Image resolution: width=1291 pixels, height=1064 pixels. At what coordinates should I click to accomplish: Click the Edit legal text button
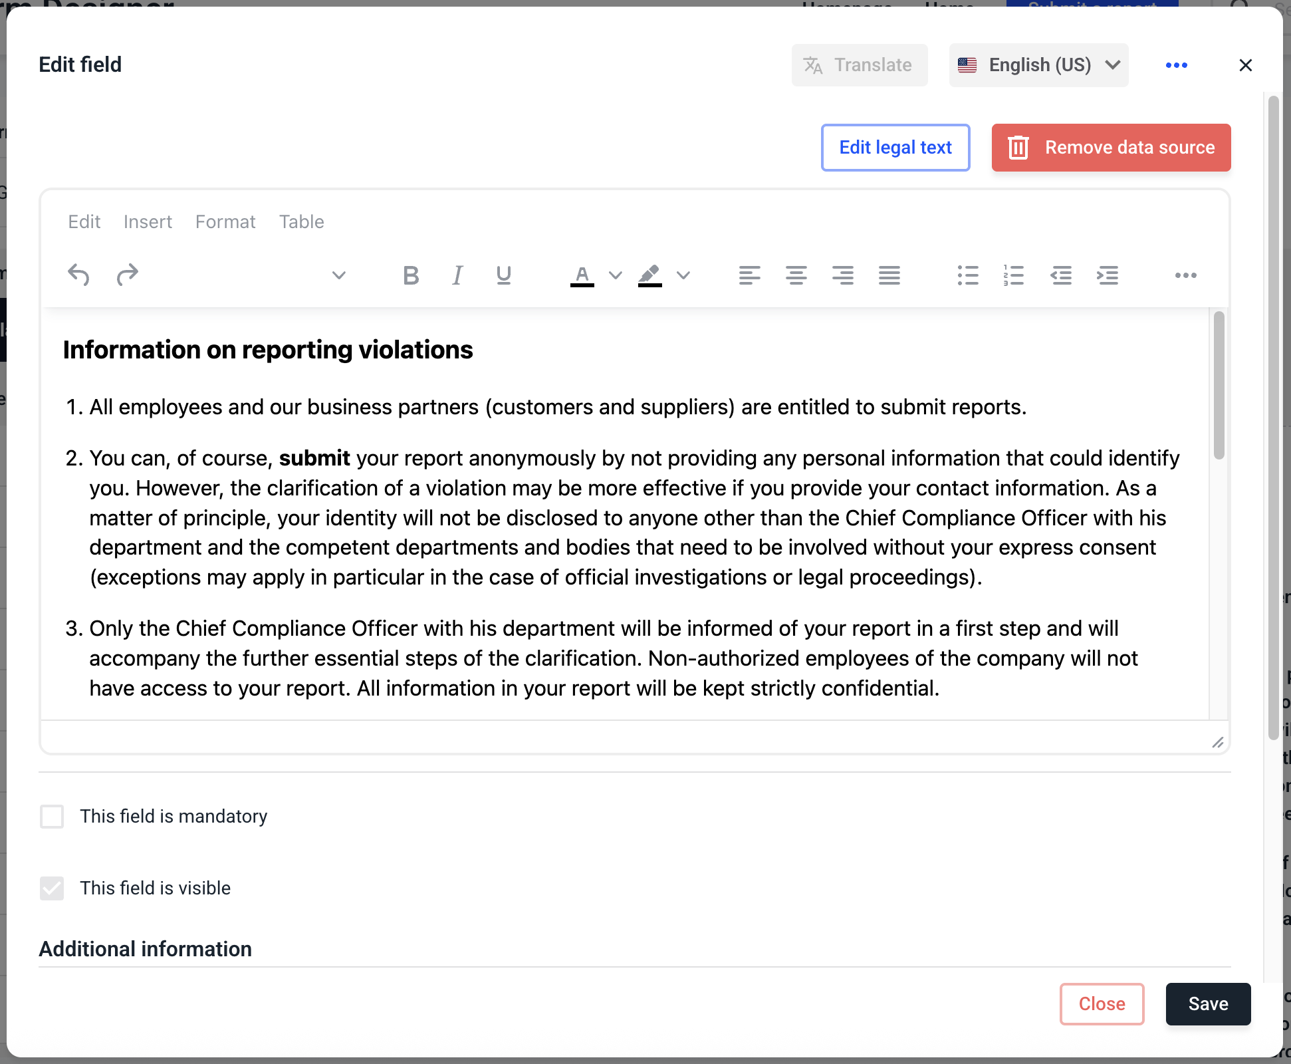pyautogui.click(x=895, y=147)
